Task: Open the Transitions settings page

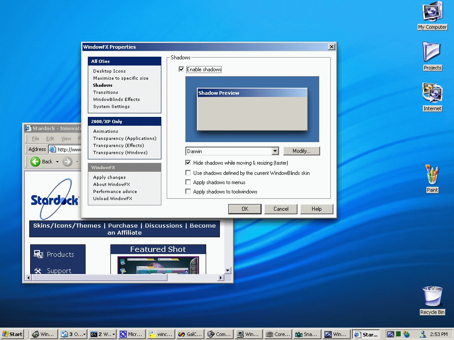Action: coord(106,92)
